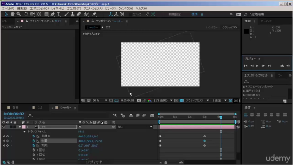This screenshot has height=165, width=293.
Task: Click the timecode 0:00:04:02 display
Action: pos(14,114)
